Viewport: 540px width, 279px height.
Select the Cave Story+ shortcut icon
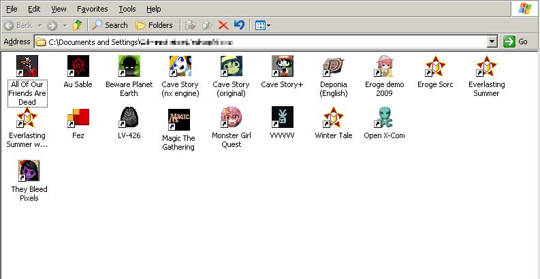tap(282, 66)
